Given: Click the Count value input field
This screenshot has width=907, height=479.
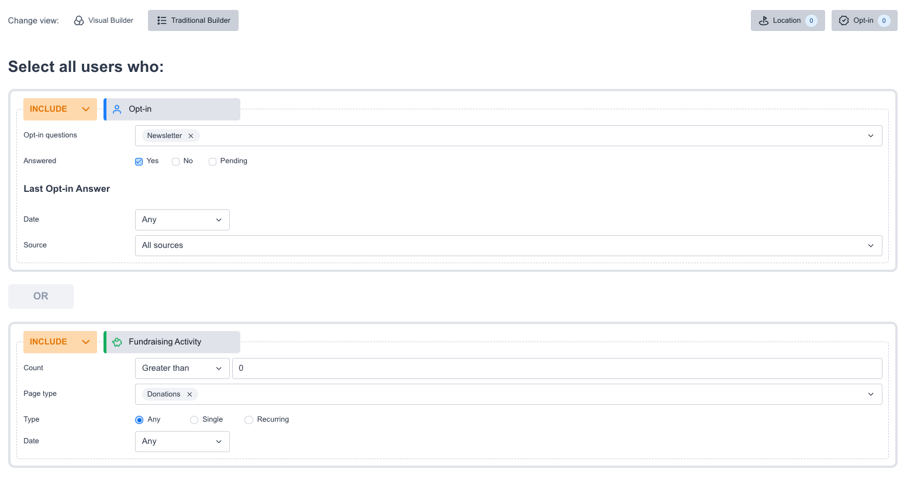Looking at the screenshot, I should tap(557, 368).
